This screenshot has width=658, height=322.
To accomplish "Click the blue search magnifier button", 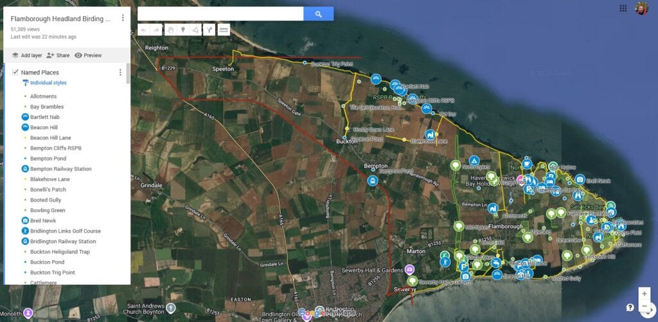I will click(x=318, y=13).
